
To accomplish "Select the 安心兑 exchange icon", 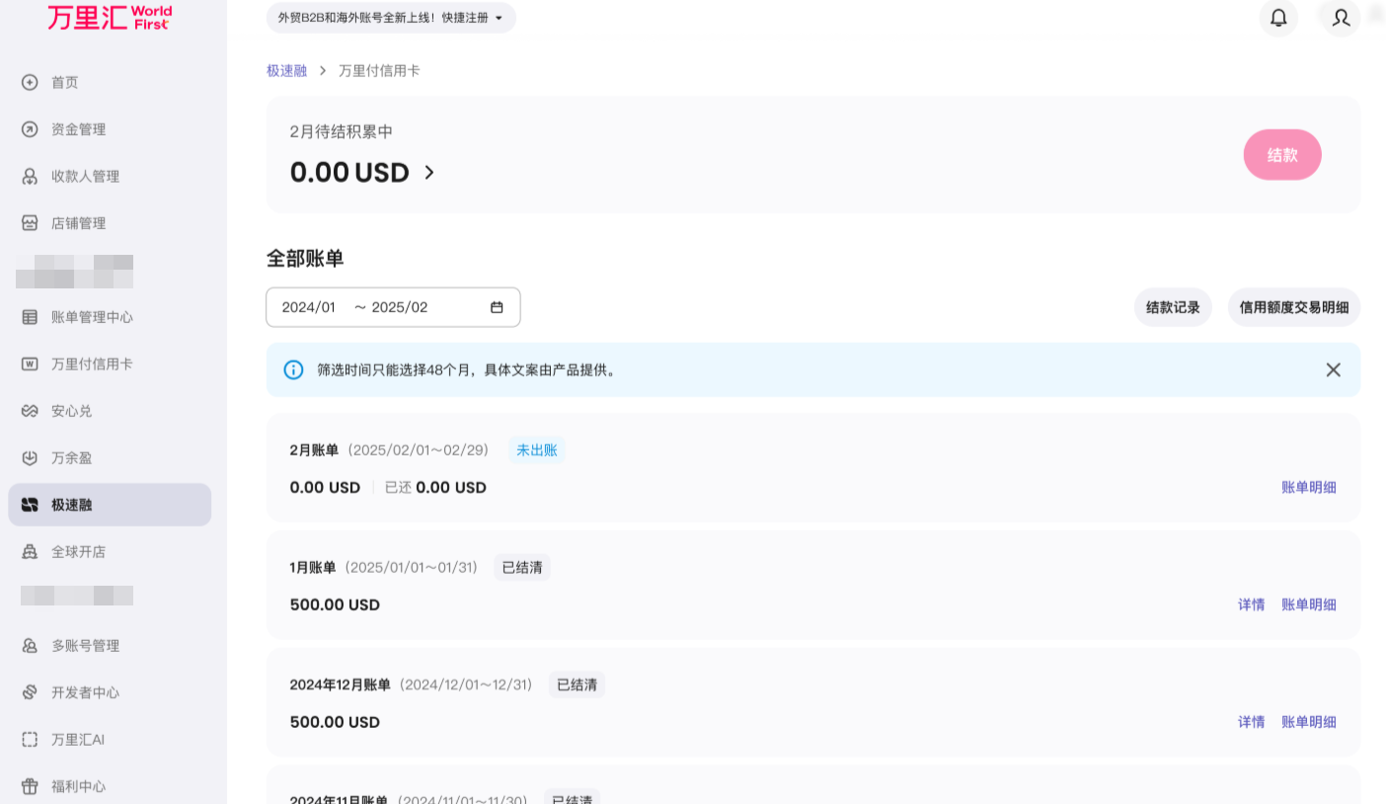I will [30, 410].
